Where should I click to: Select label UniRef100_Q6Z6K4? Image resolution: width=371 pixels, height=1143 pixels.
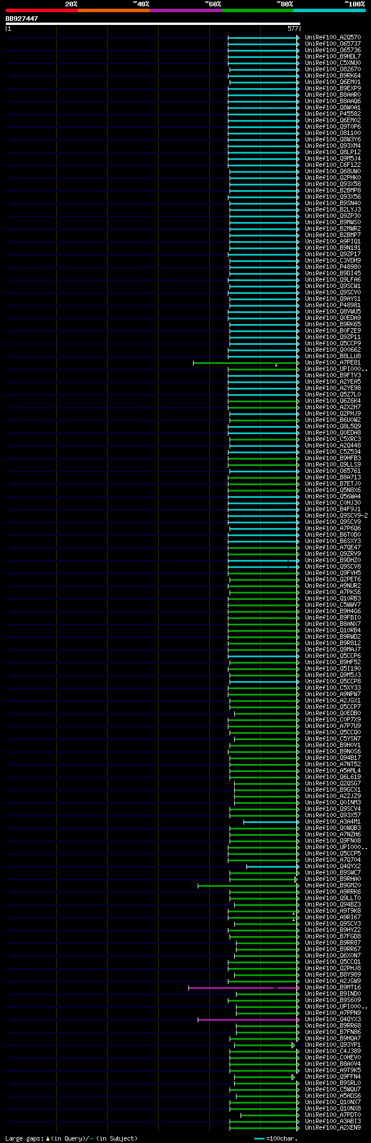coord(333,401)
